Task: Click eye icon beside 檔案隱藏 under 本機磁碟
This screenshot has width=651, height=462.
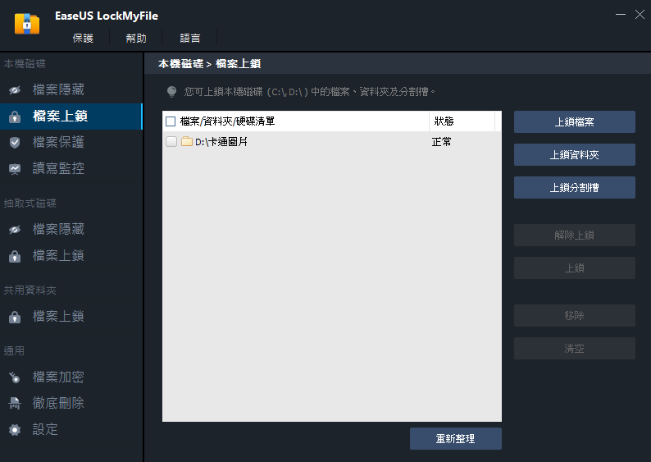Action: coord(15,89)
